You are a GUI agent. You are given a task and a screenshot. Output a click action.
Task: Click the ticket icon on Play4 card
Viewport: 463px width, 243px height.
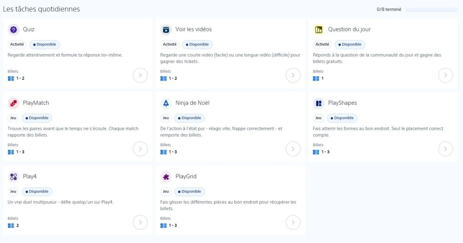(x=11, y=226)
